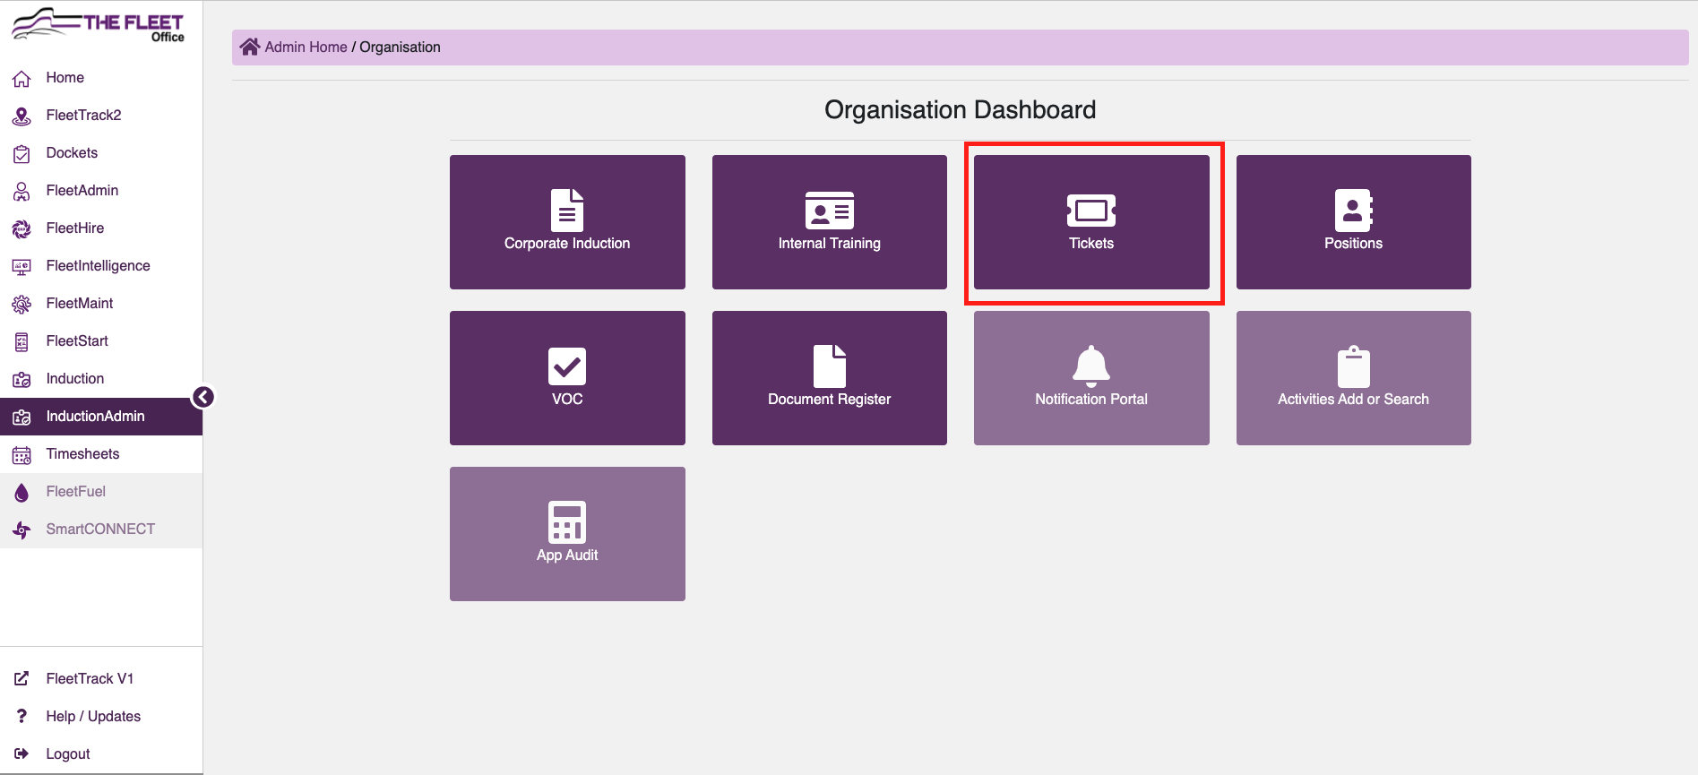Viewport: 1698px width, 775px height.
Task: Go to Dockets in the sidebar
Action: pyautogui.click(x=101, y=153)
